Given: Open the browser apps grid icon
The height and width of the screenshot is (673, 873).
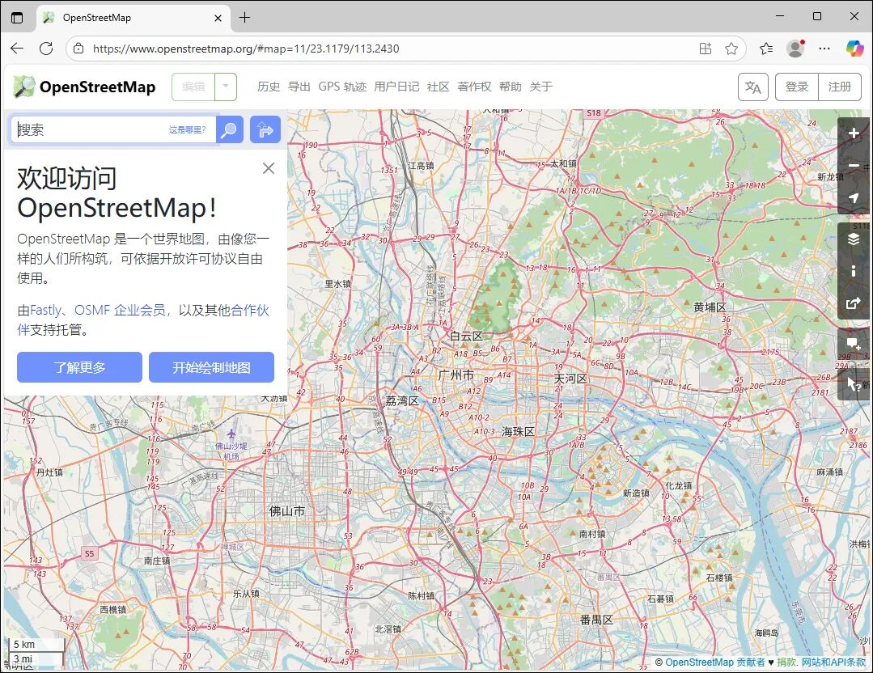Looking at the screenshot, I should pyautogui.click(x=706, y=49).
